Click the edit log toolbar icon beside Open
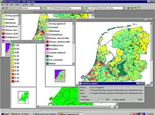 (7, 8)
